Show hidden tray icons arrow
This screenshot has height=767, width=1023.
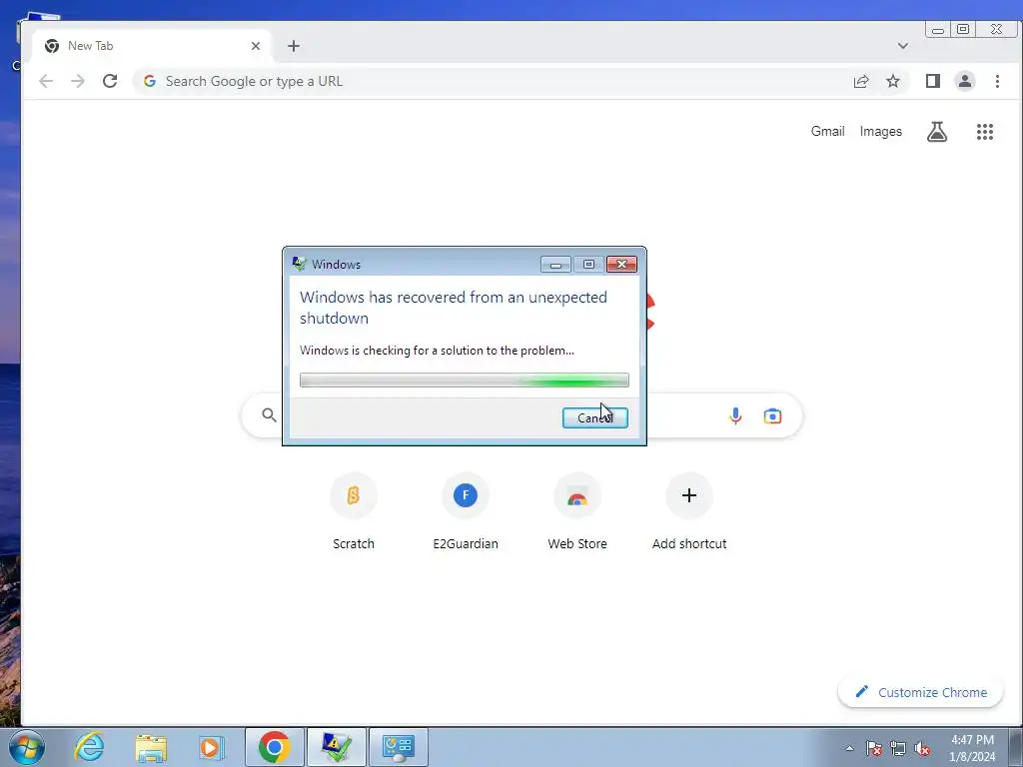849,748
